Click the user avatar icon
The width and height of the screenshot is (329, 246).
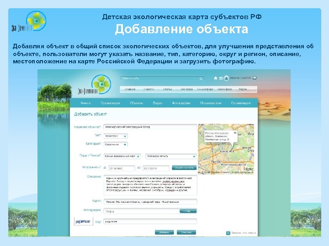click(226, 78)
